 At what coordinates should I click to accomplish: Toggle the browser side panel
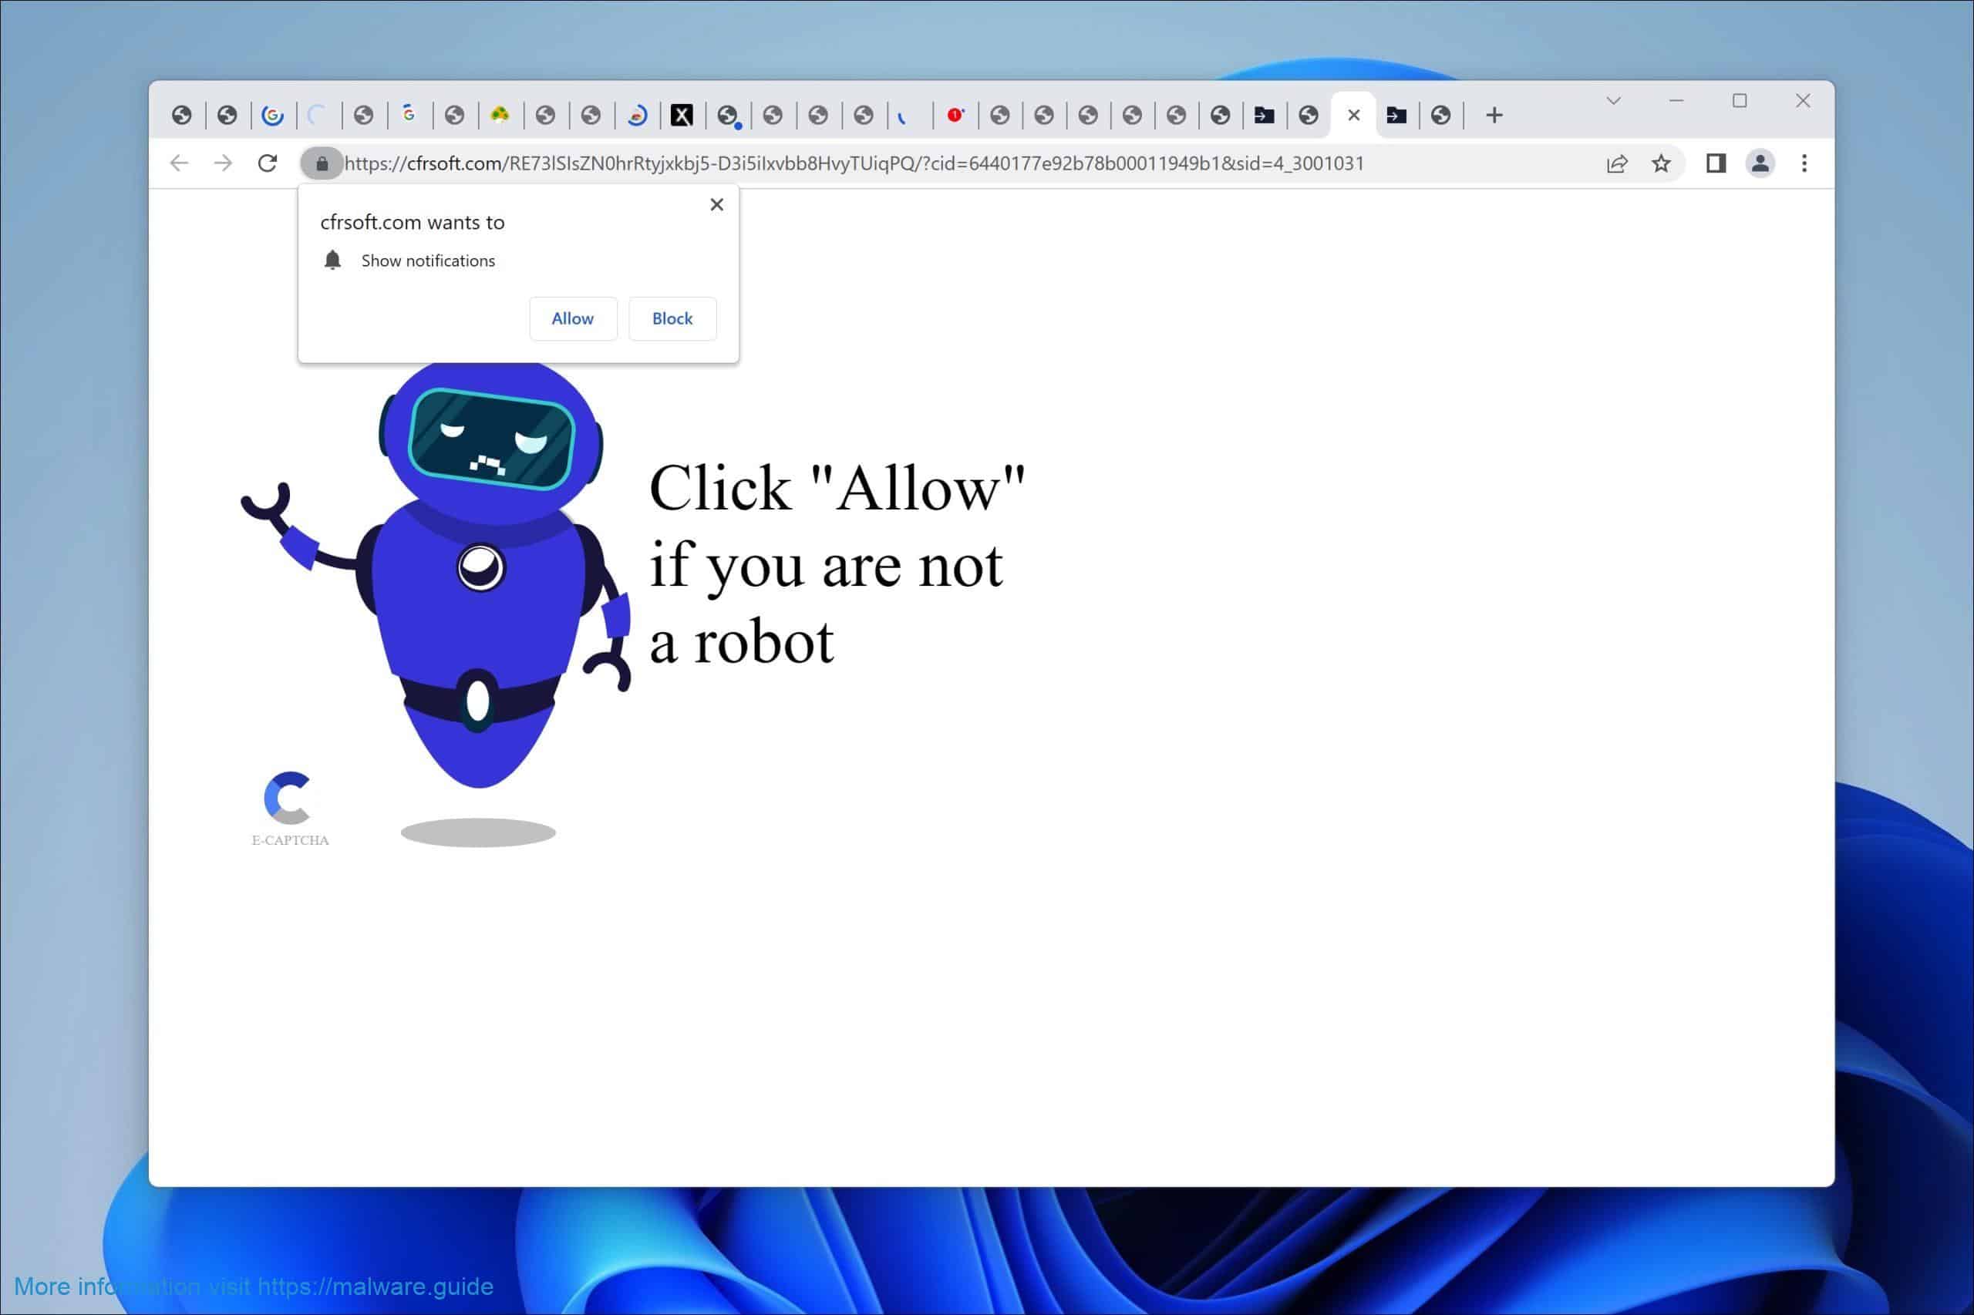pyautogui.click(x=1716, y=163)
